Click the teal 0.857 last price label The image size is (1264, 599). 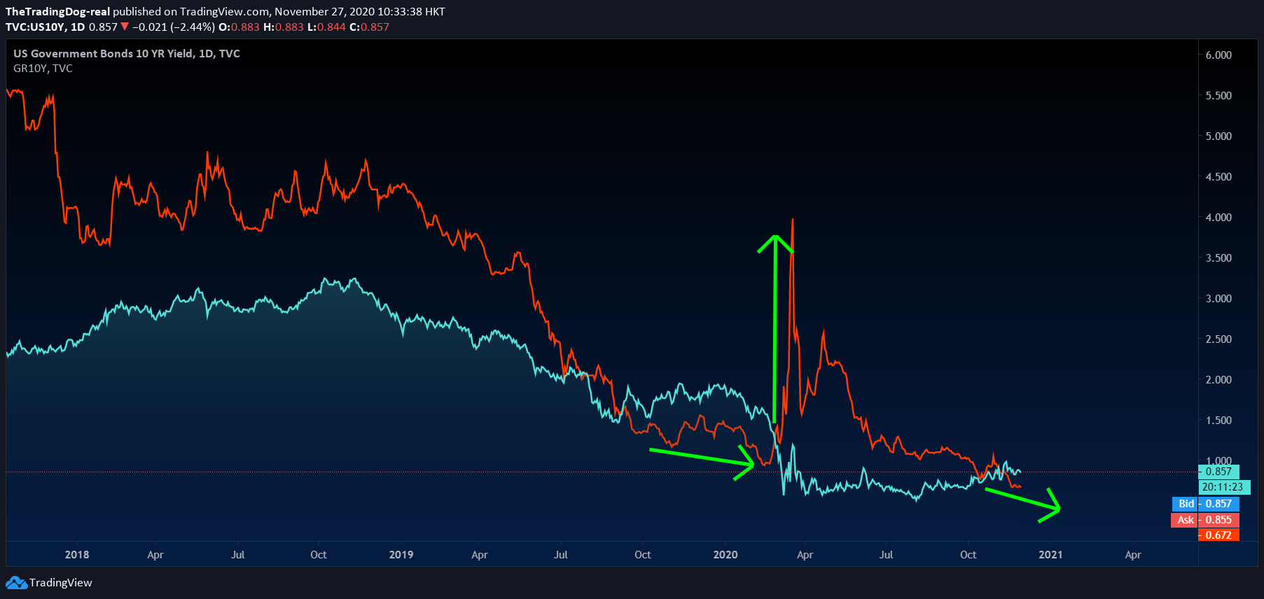[1218, 472]
